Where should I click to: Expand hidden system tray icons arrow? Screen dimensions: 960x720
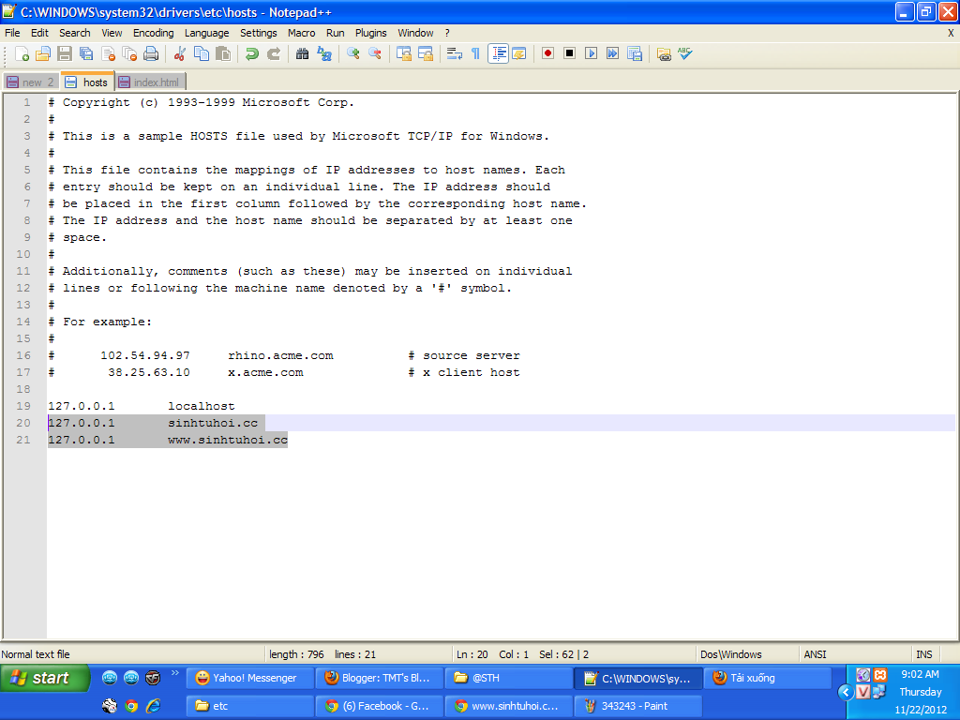click(846, 693)
